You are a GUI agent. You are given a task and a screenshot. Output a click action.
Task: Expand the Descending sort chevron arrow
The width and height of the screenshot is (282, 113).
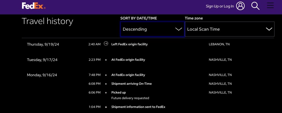coord(178,29)
